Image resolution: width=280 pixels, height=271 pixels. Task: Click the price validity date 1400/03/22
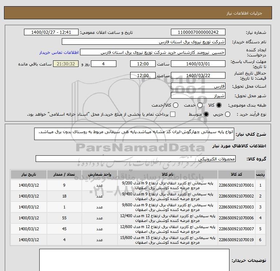198,75
